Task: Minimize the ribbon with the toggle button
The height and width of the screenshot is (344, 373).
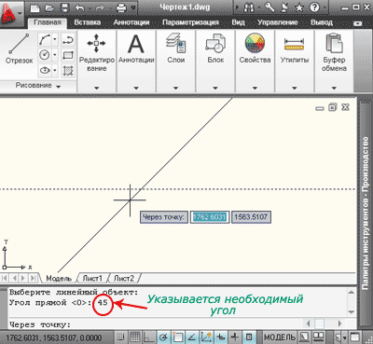Action: pyautogui.click(x=358, y=23)
